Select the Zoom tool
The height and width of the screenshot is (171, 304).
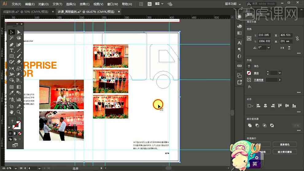(19, 112)
